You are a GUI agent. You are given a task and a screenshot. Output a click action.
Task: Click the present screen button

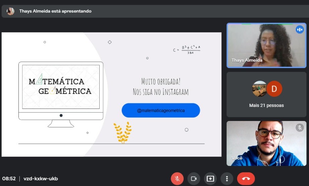point(210,179)
